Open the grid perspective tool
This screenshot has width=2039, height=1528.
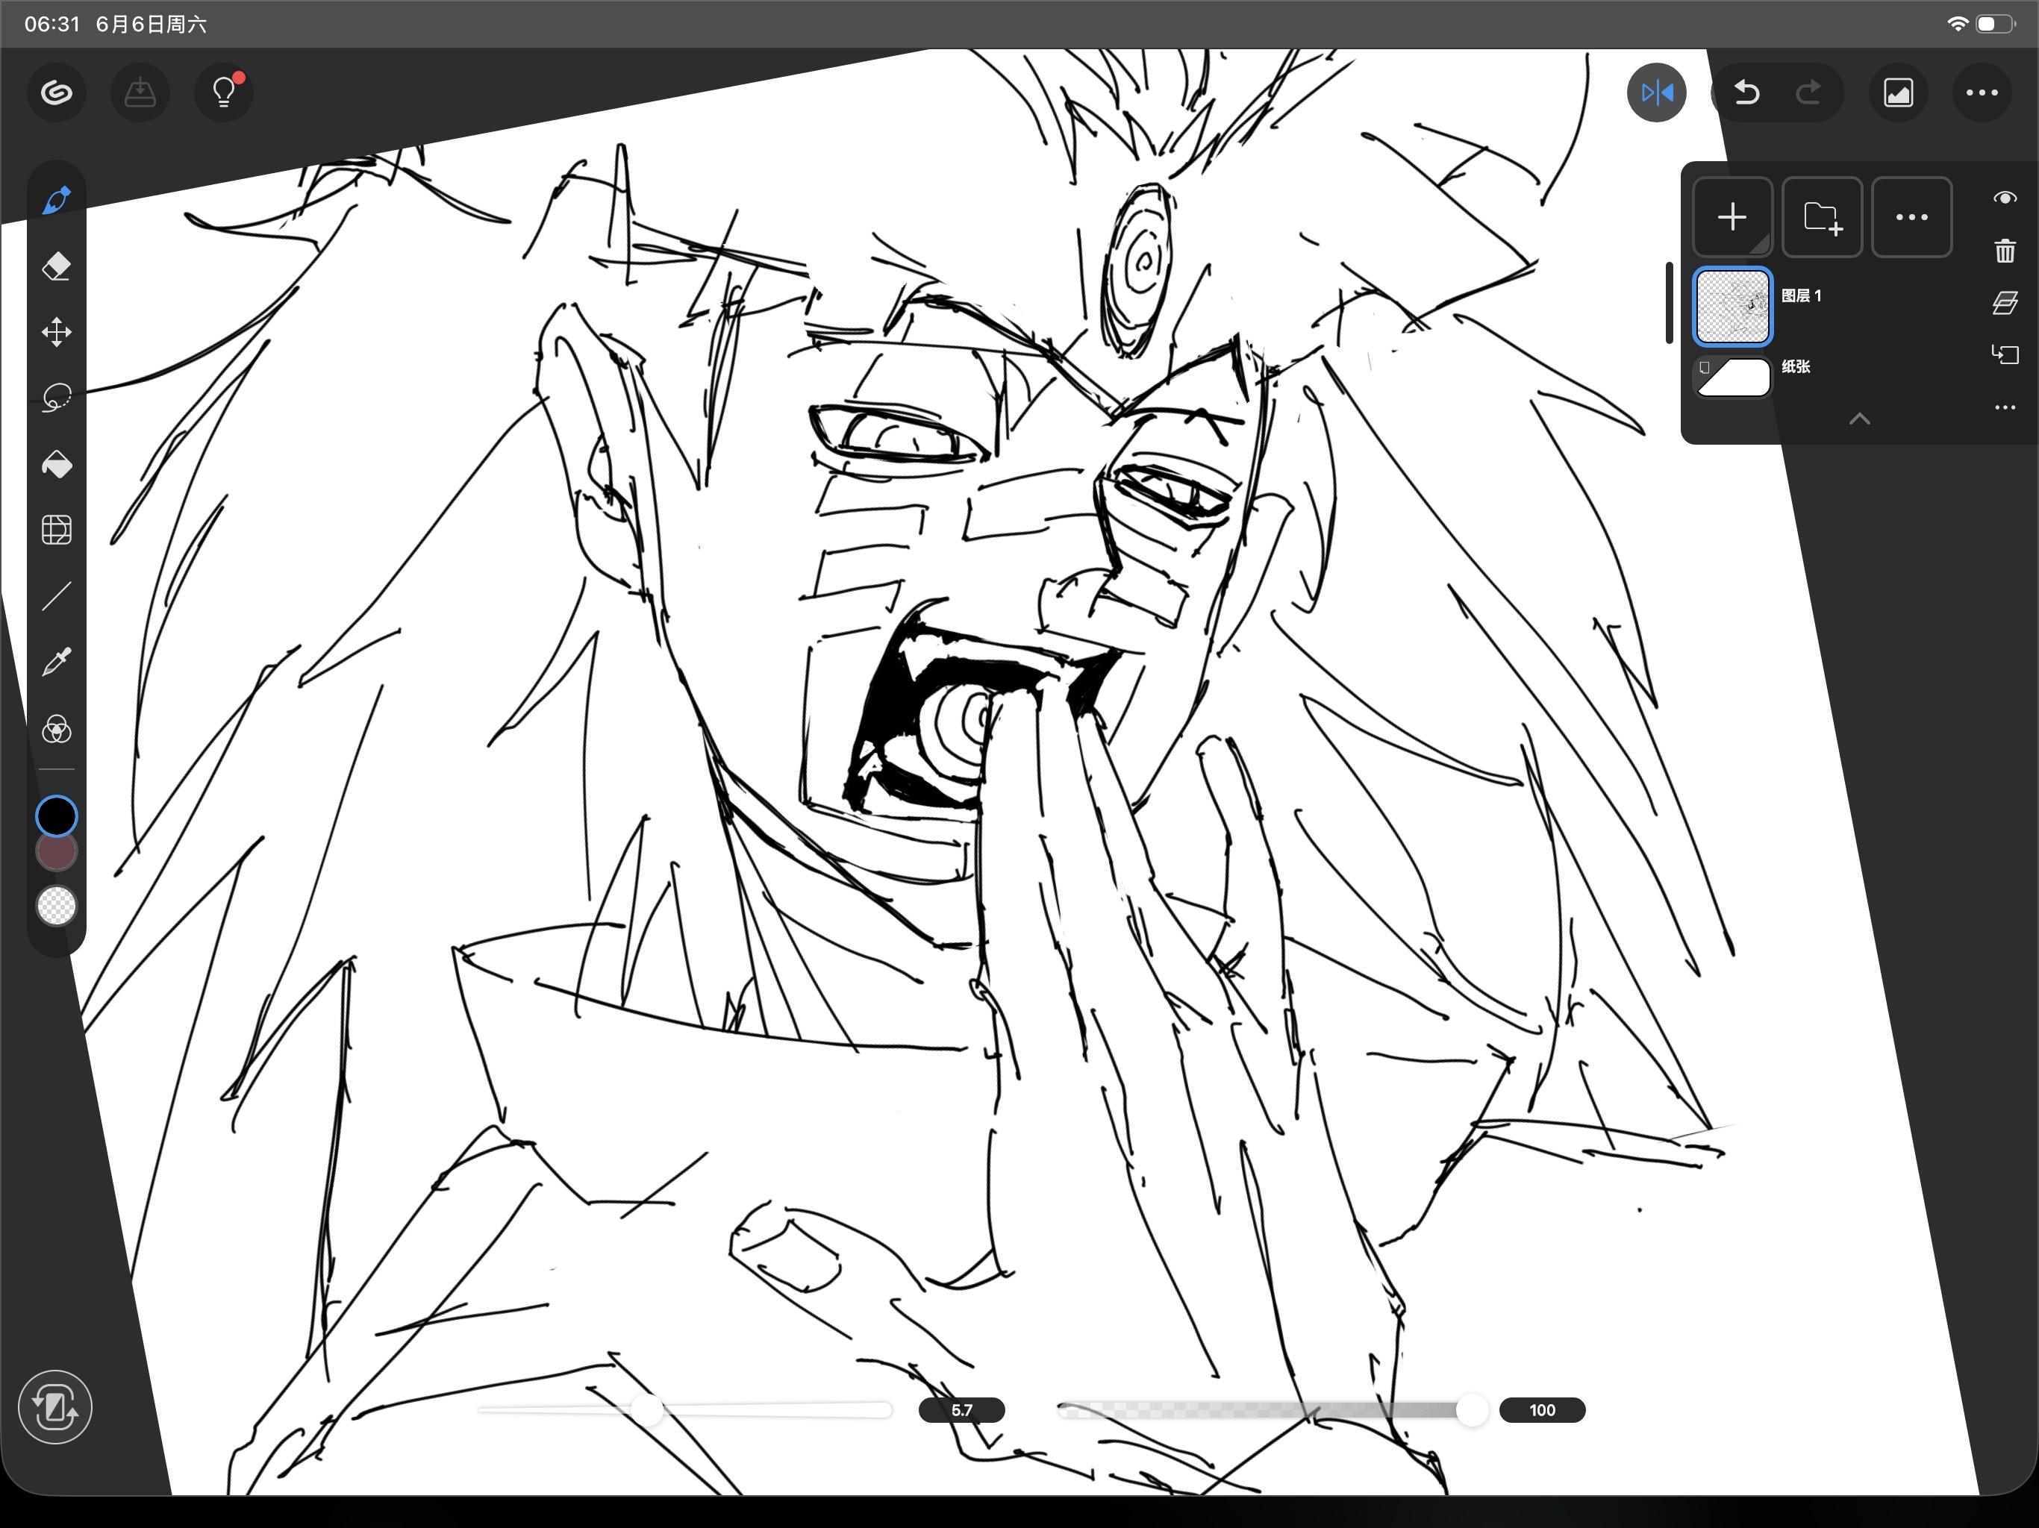[56, 530]
